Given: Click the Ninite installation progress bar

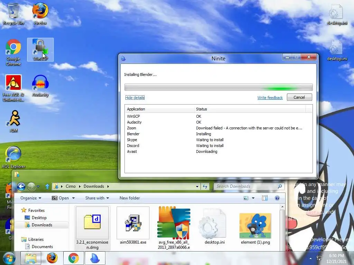Looking at the screenshot, I should click(x=218, y=87).
